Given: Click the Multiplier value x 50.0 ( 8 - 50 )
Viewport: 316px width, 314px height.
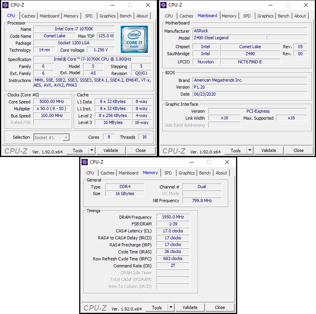Looking at the screenshot, I should [x=52, y=108].
